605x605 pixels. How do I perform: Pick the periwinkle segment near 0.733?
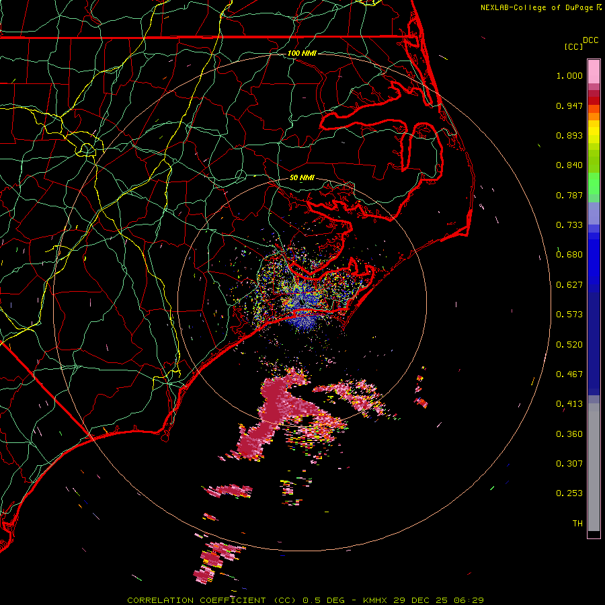click(x=594, y=213)
